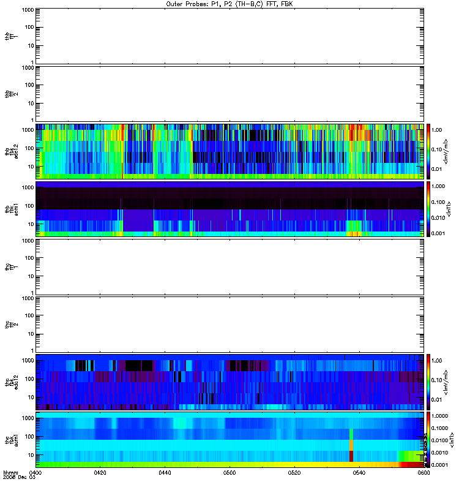Click the 0.01 tick on thc edc12 color bar
This screenshot has height=490, width=459.
click(436, 400)
